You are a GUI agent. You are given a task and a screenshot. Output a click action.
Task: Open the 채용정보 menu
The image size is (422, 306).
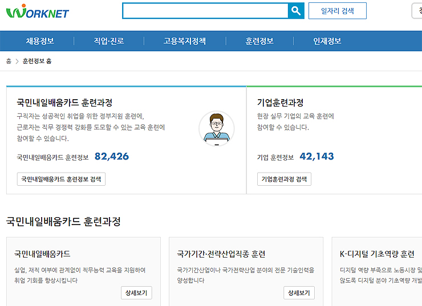40,41
